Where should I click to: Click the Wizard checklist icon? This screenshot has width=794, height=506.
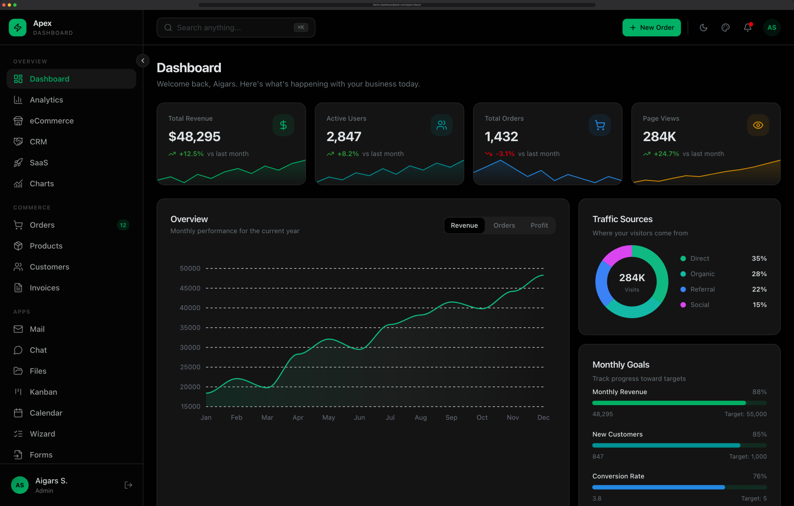[x=18, y=434]
